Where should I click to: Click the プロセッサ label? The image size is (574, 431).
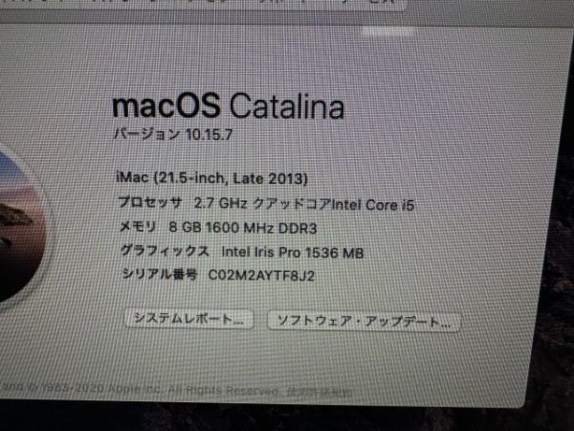pos(150,202)
